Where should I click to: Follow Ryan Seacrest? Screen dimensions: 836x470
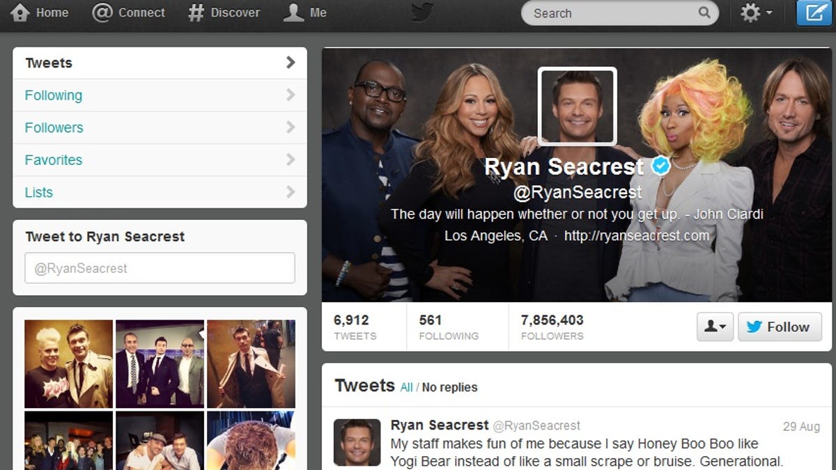tap(779, 327)
